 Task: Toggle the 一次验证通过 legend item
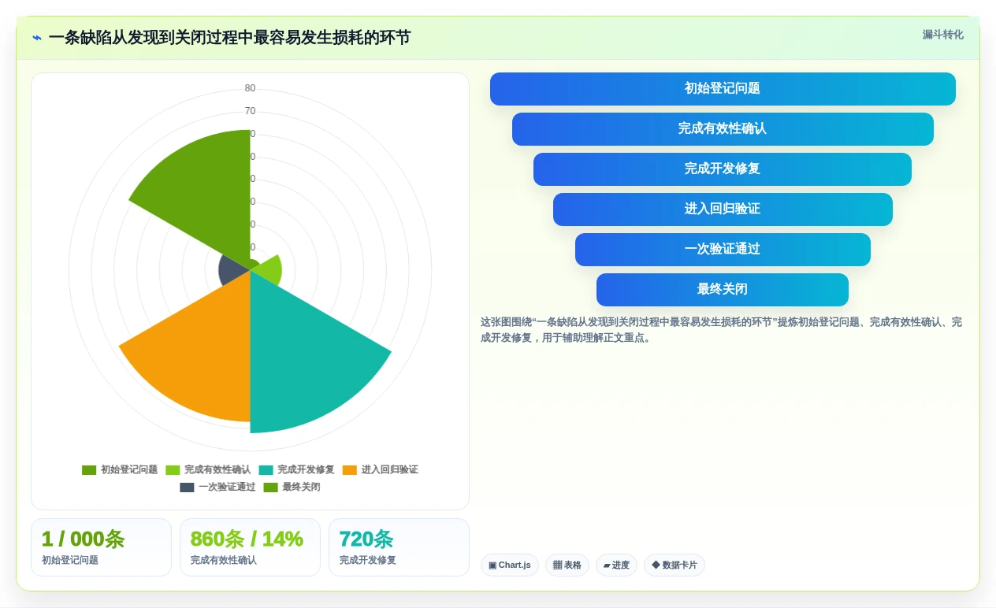tap(217, 488)
